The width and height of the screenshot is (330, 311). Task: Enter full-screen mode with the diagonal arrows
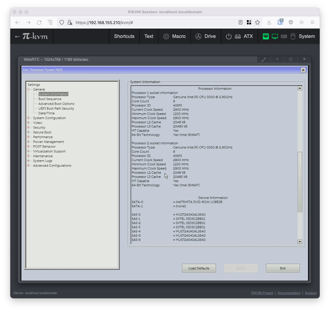(x=264, y=60)
